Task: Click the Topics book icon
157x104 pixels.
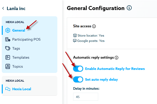Action: (8, 66)
